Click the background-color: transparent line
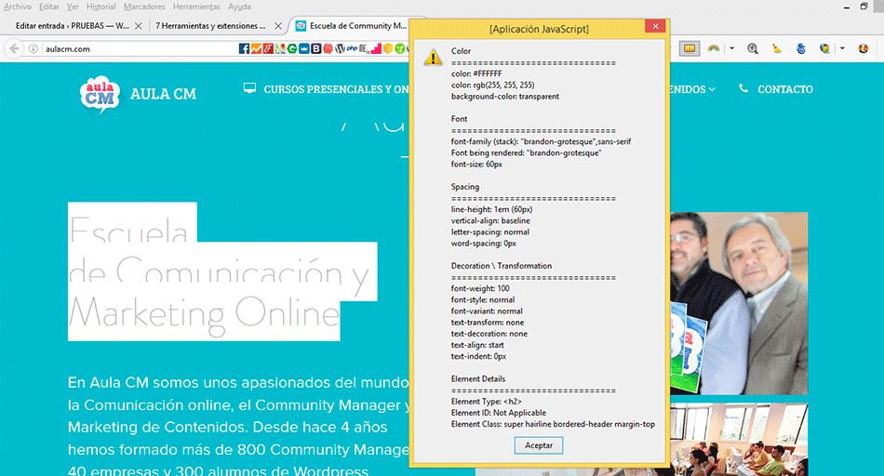This screenshot has height=476, width=884. click(504, 97)
